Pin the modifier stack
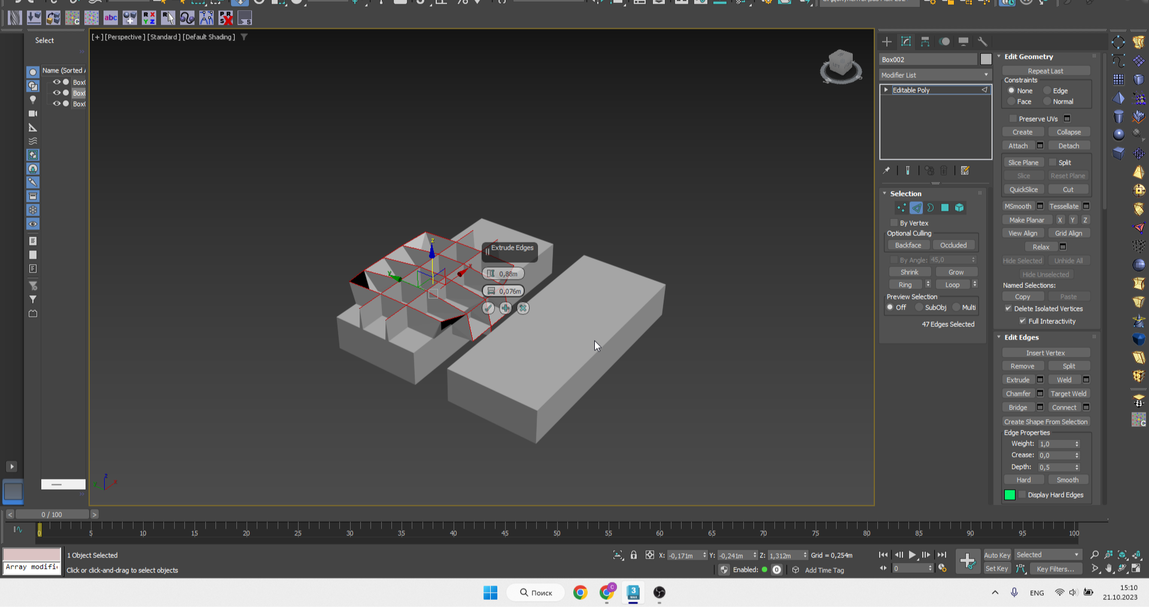Screen dimensions: 1149x607 887,171
